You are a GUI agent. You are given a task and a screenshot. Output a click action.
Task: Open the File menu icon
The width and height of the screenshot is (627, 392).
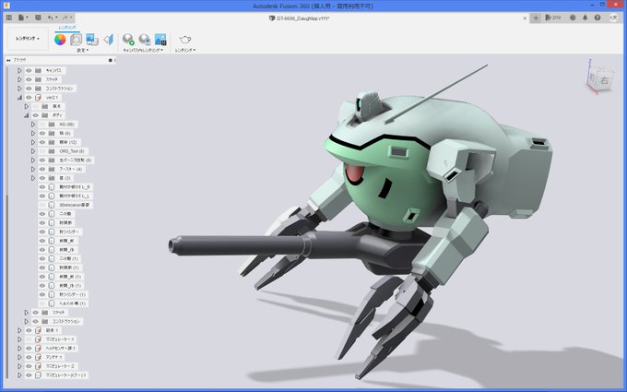[x=22, y=18]
